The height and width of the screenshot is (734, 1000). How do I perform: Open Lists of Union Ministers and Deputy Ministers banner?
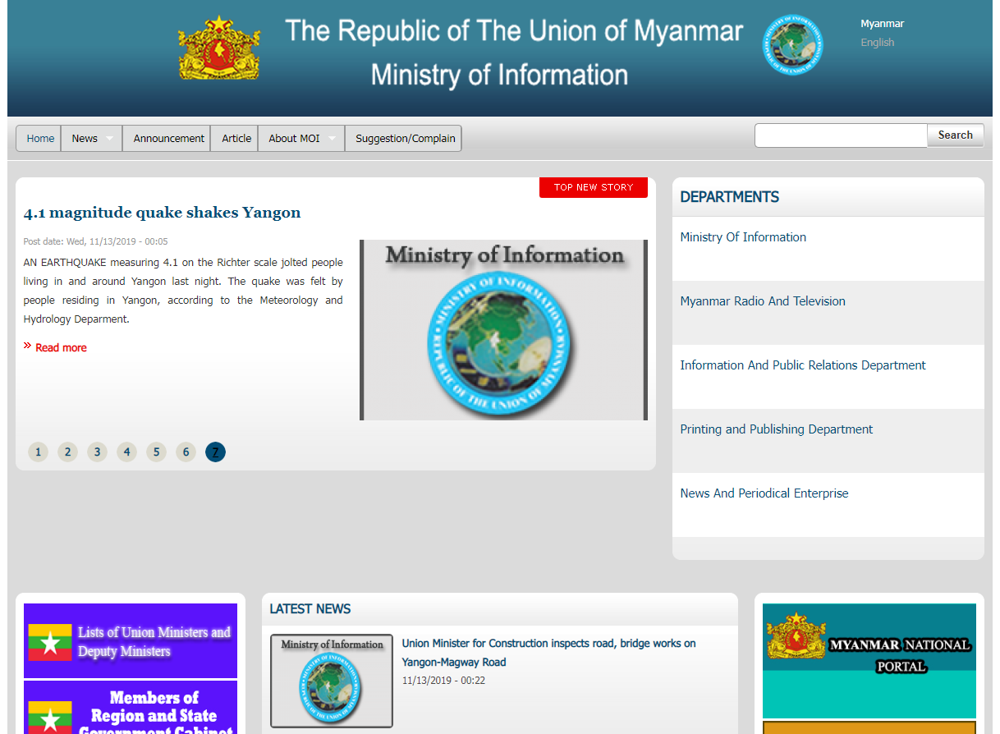pyautogui.click(x=131, y=641)
